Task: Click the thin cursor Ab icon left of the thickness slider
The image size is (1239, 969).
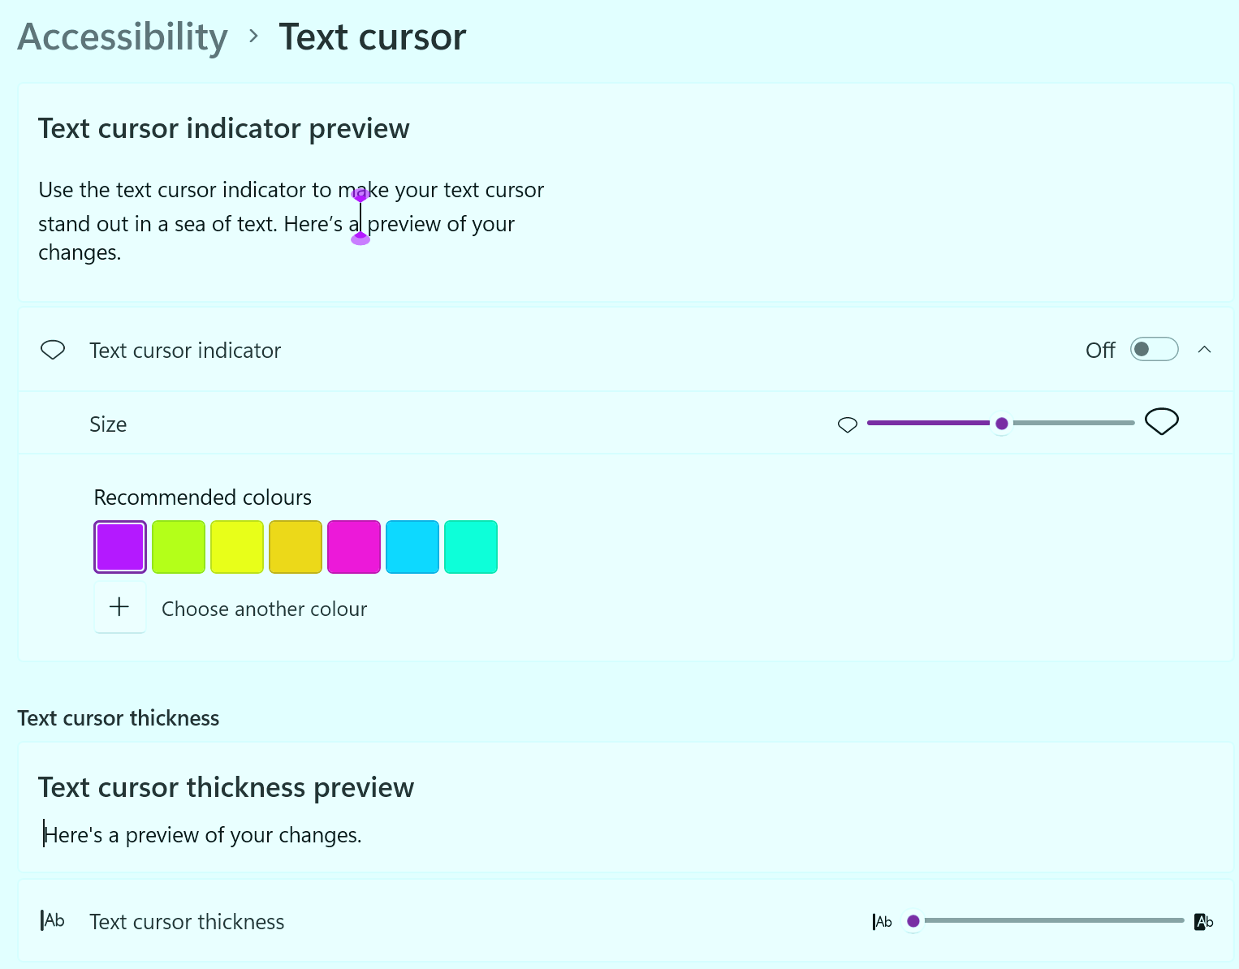Action: click(x=882, y=921)
